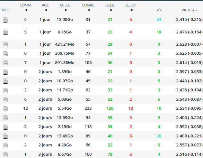
Task: Open NFO icon for 2.15Go row
Action: pyautogui.click(x=5, y=127)
